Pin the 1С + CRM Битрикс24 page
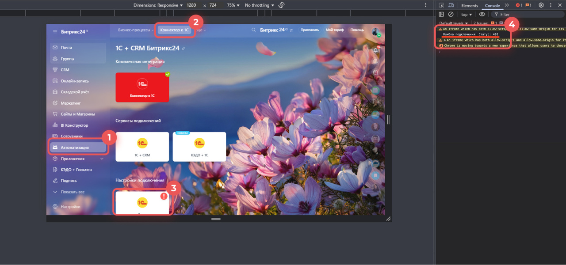Image resolution: width=566 pixels, height=265 pixels. point(184,48)
